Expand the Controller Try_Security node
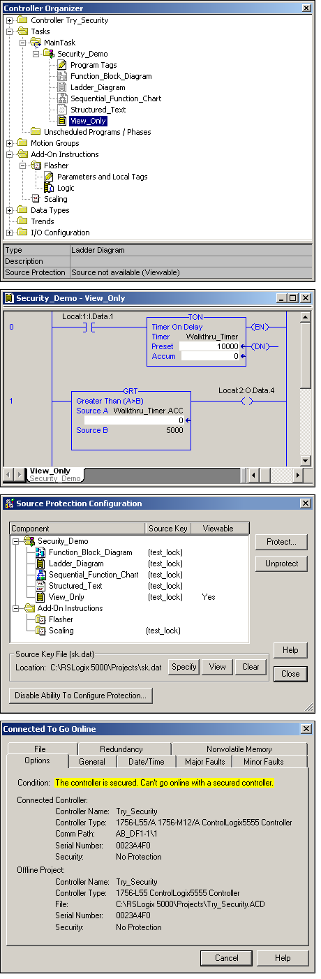 (x=10, y=20)
